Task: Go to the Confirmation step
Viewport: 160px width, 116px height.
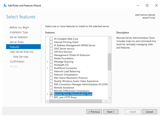Action: (x=17, y=62)
